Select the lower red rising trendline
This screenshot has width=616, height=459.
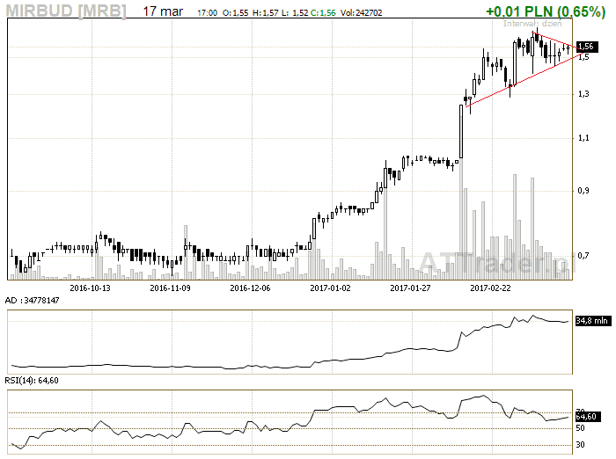click(519, 81)
